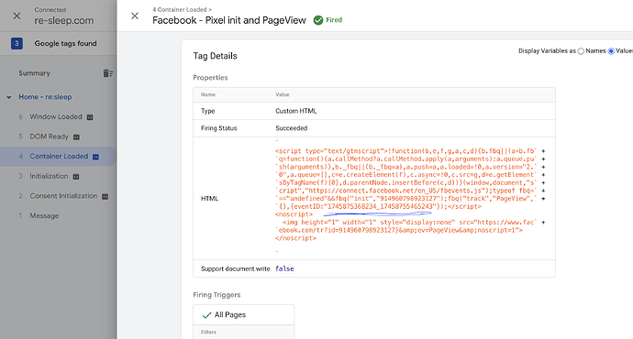Click the 4 Container Loaded breadcrumb

point(182,9)
